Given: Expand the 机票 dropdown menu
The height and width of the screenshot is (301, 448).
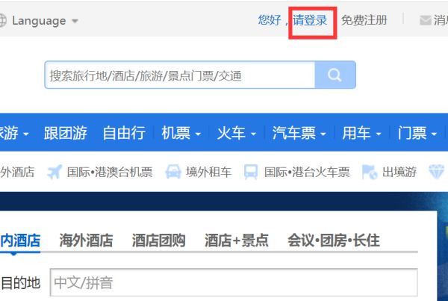Looking at the screenshot, I should coord(181,134).
